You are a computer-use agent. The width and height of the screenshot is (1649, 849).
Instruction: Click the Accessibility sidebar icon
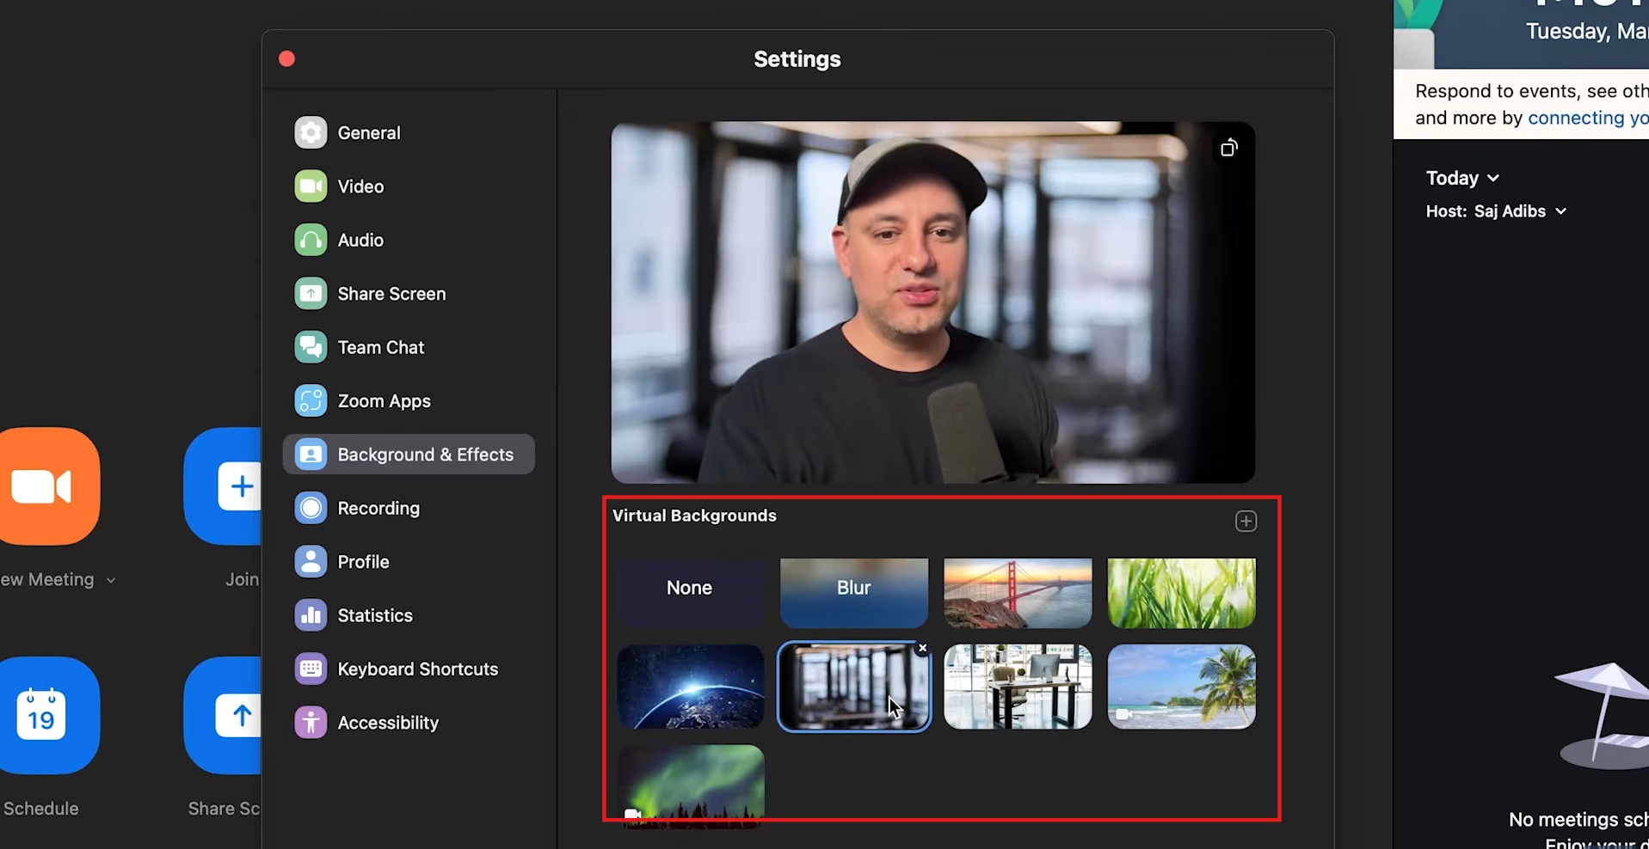pyautogui.click(x=311, y=723)
